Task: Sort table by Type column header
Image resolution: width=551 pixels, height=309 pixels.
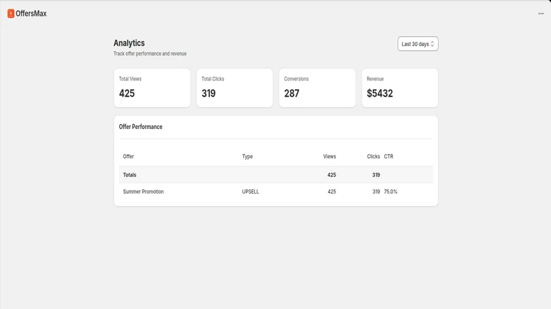Action: 247,157
